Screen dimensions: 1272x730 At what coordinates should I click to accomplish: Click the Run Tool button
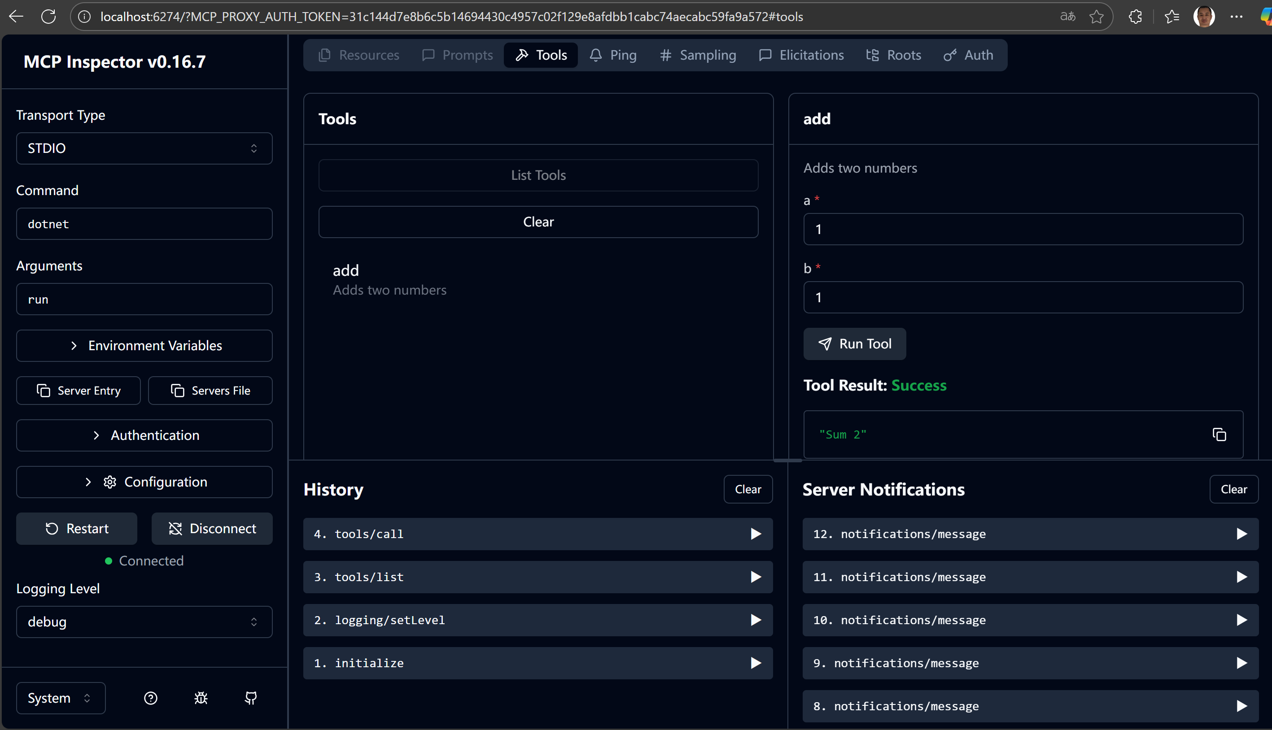pos(854,344)
